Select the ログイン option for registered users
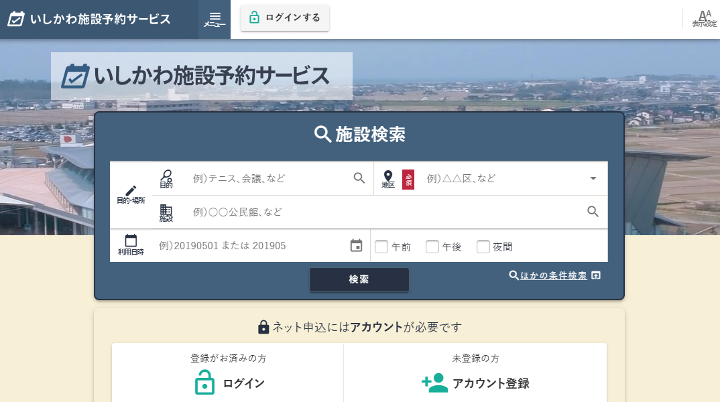Screen dimensions: 720x402 228,383
